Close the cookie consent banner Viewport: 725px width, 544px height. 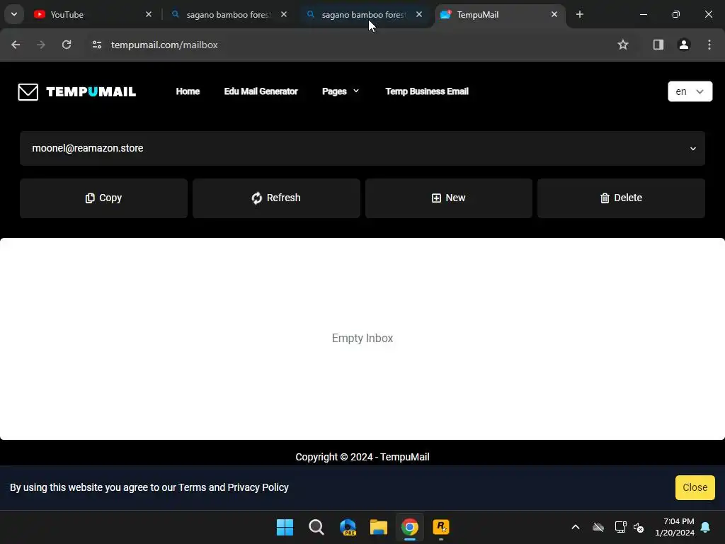[695, 487]
